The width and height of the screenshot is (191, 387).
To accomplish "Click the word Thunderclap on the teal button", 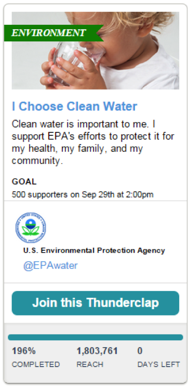I will tap(123, 303).
